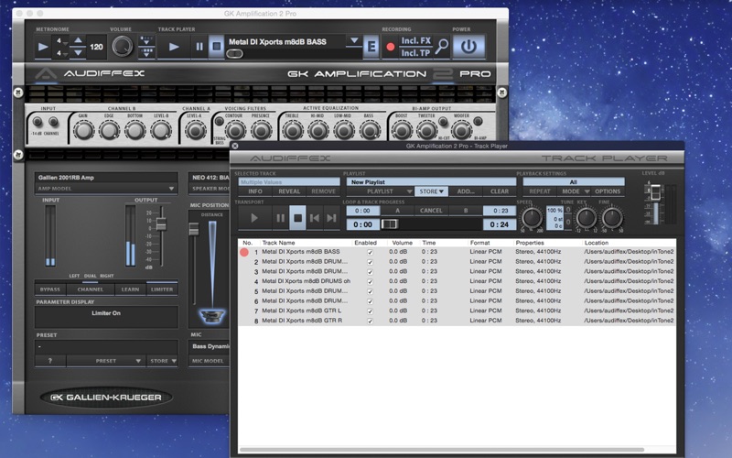Pause playback in the top toolbar
Screen dimensions: 732x458
pyautogui.click(x=199, y=45)
